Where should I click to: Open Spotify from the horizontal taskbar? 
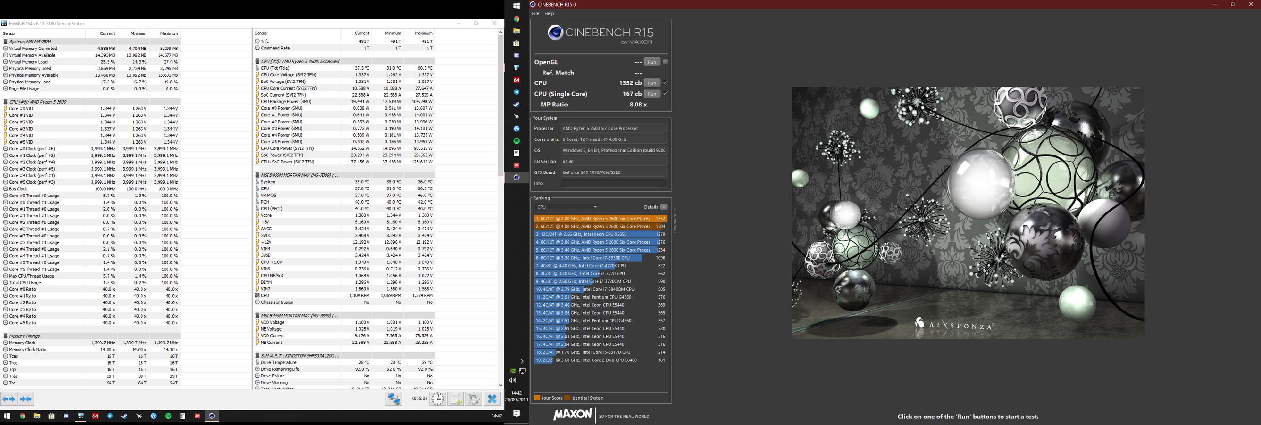click(x=168, y=416)
